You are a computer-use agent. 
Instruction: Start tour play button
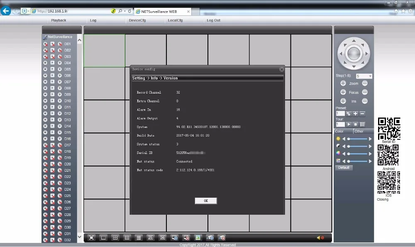click(x=349, y=124)
